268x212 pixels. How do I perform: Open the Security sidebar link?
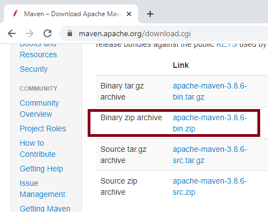(33, 69)
